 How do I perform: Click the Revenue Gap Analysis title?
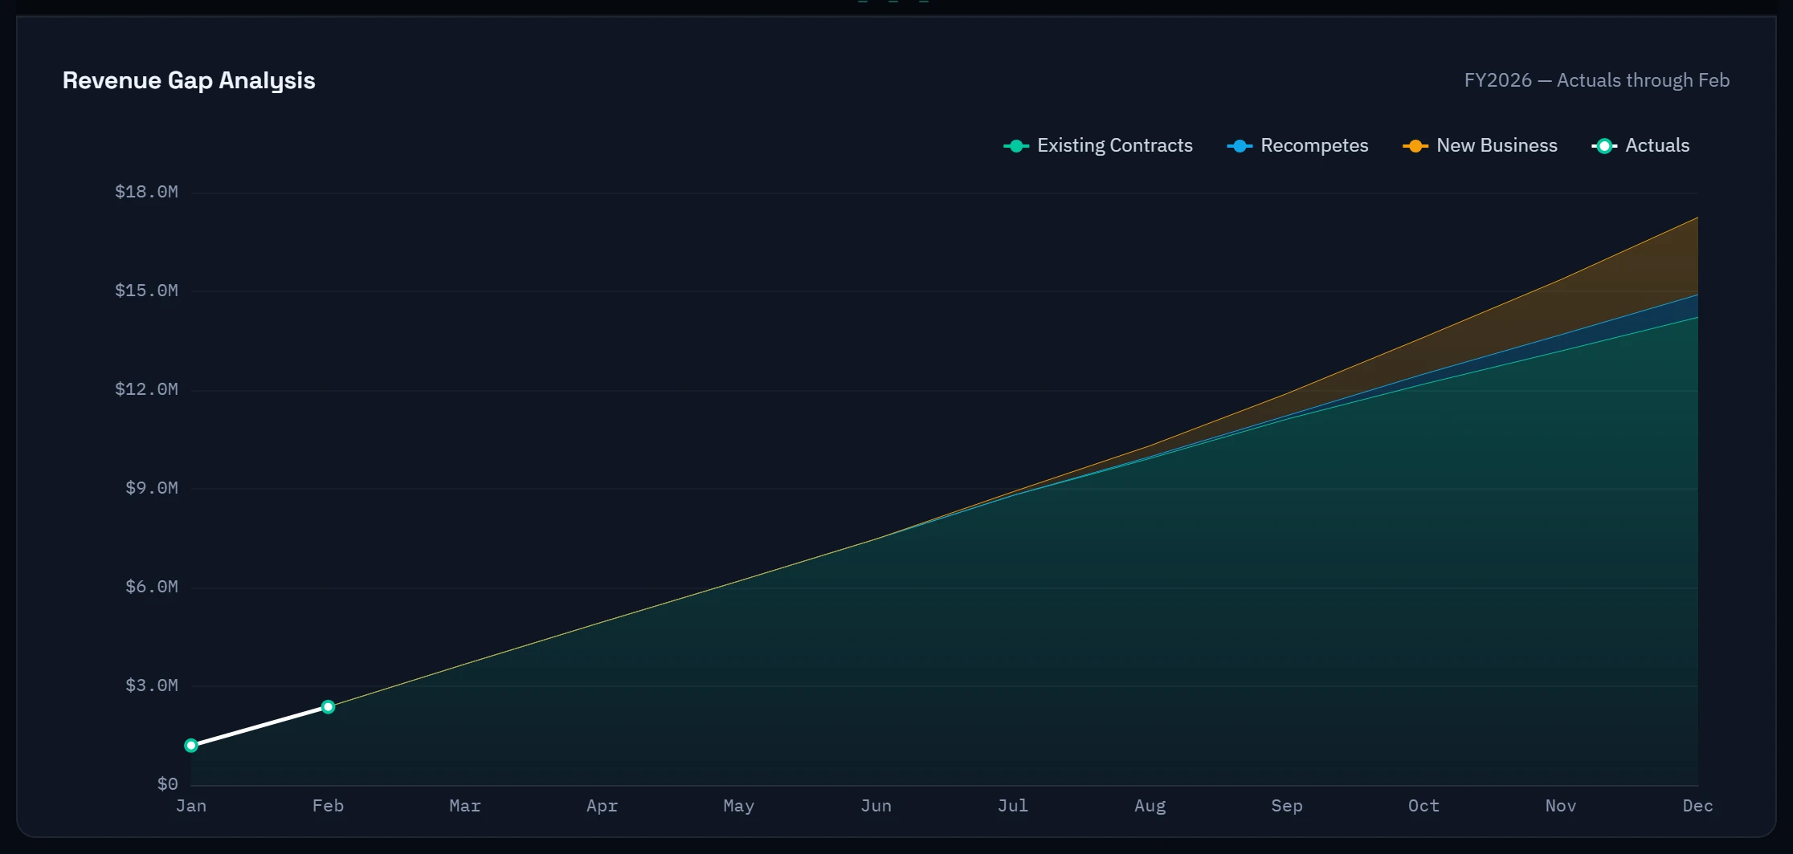189,80
